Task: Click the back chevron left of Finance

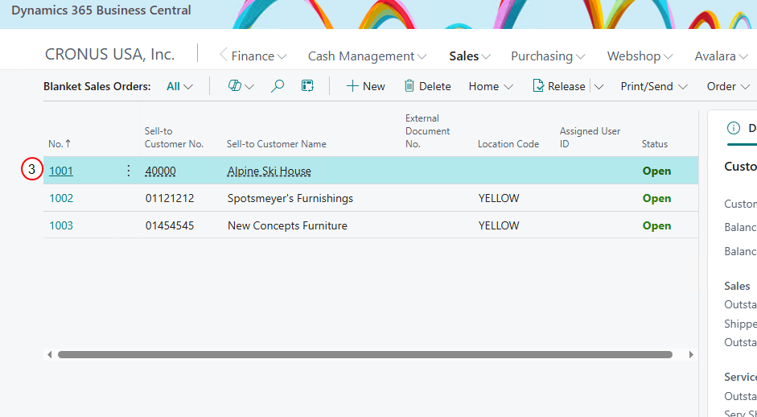Action: 223,55
